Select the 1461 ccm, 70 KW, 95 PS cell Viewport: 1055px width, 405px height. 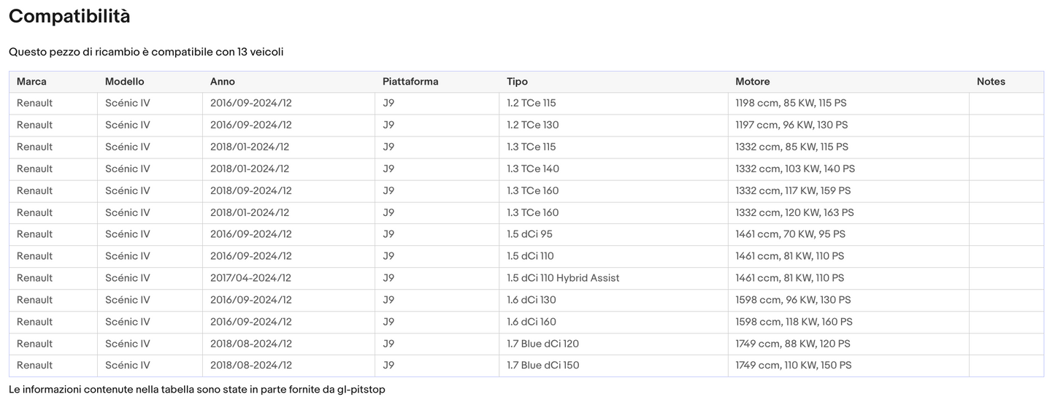click(x=790, y=234)
